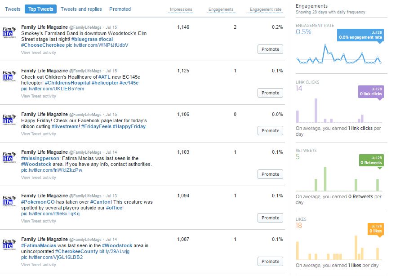Click the Impressions column header
This screenshot has height=276, width=409.
pos(181,9)
